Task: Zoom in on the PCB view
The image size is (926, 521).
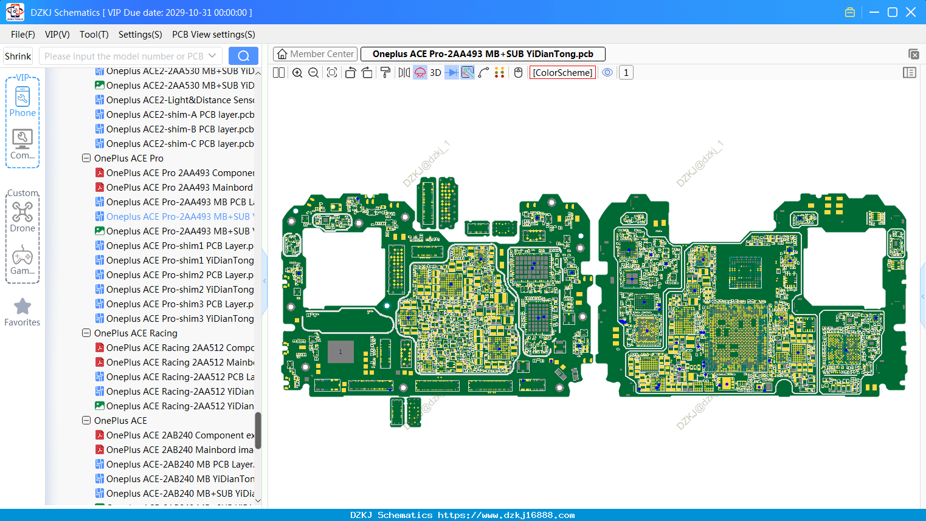Action: tap(297, 73)
